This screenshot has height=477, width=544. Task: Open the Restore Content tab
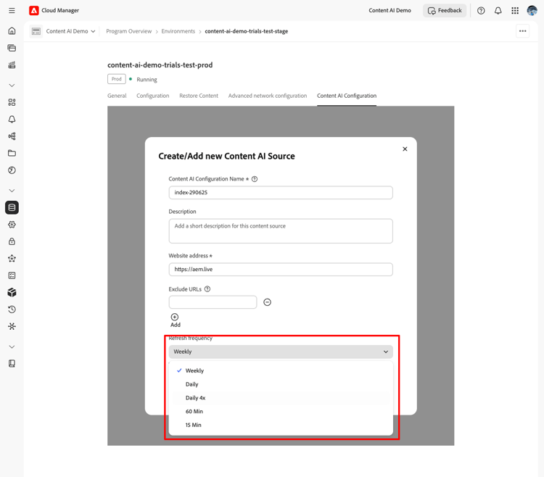199,96
